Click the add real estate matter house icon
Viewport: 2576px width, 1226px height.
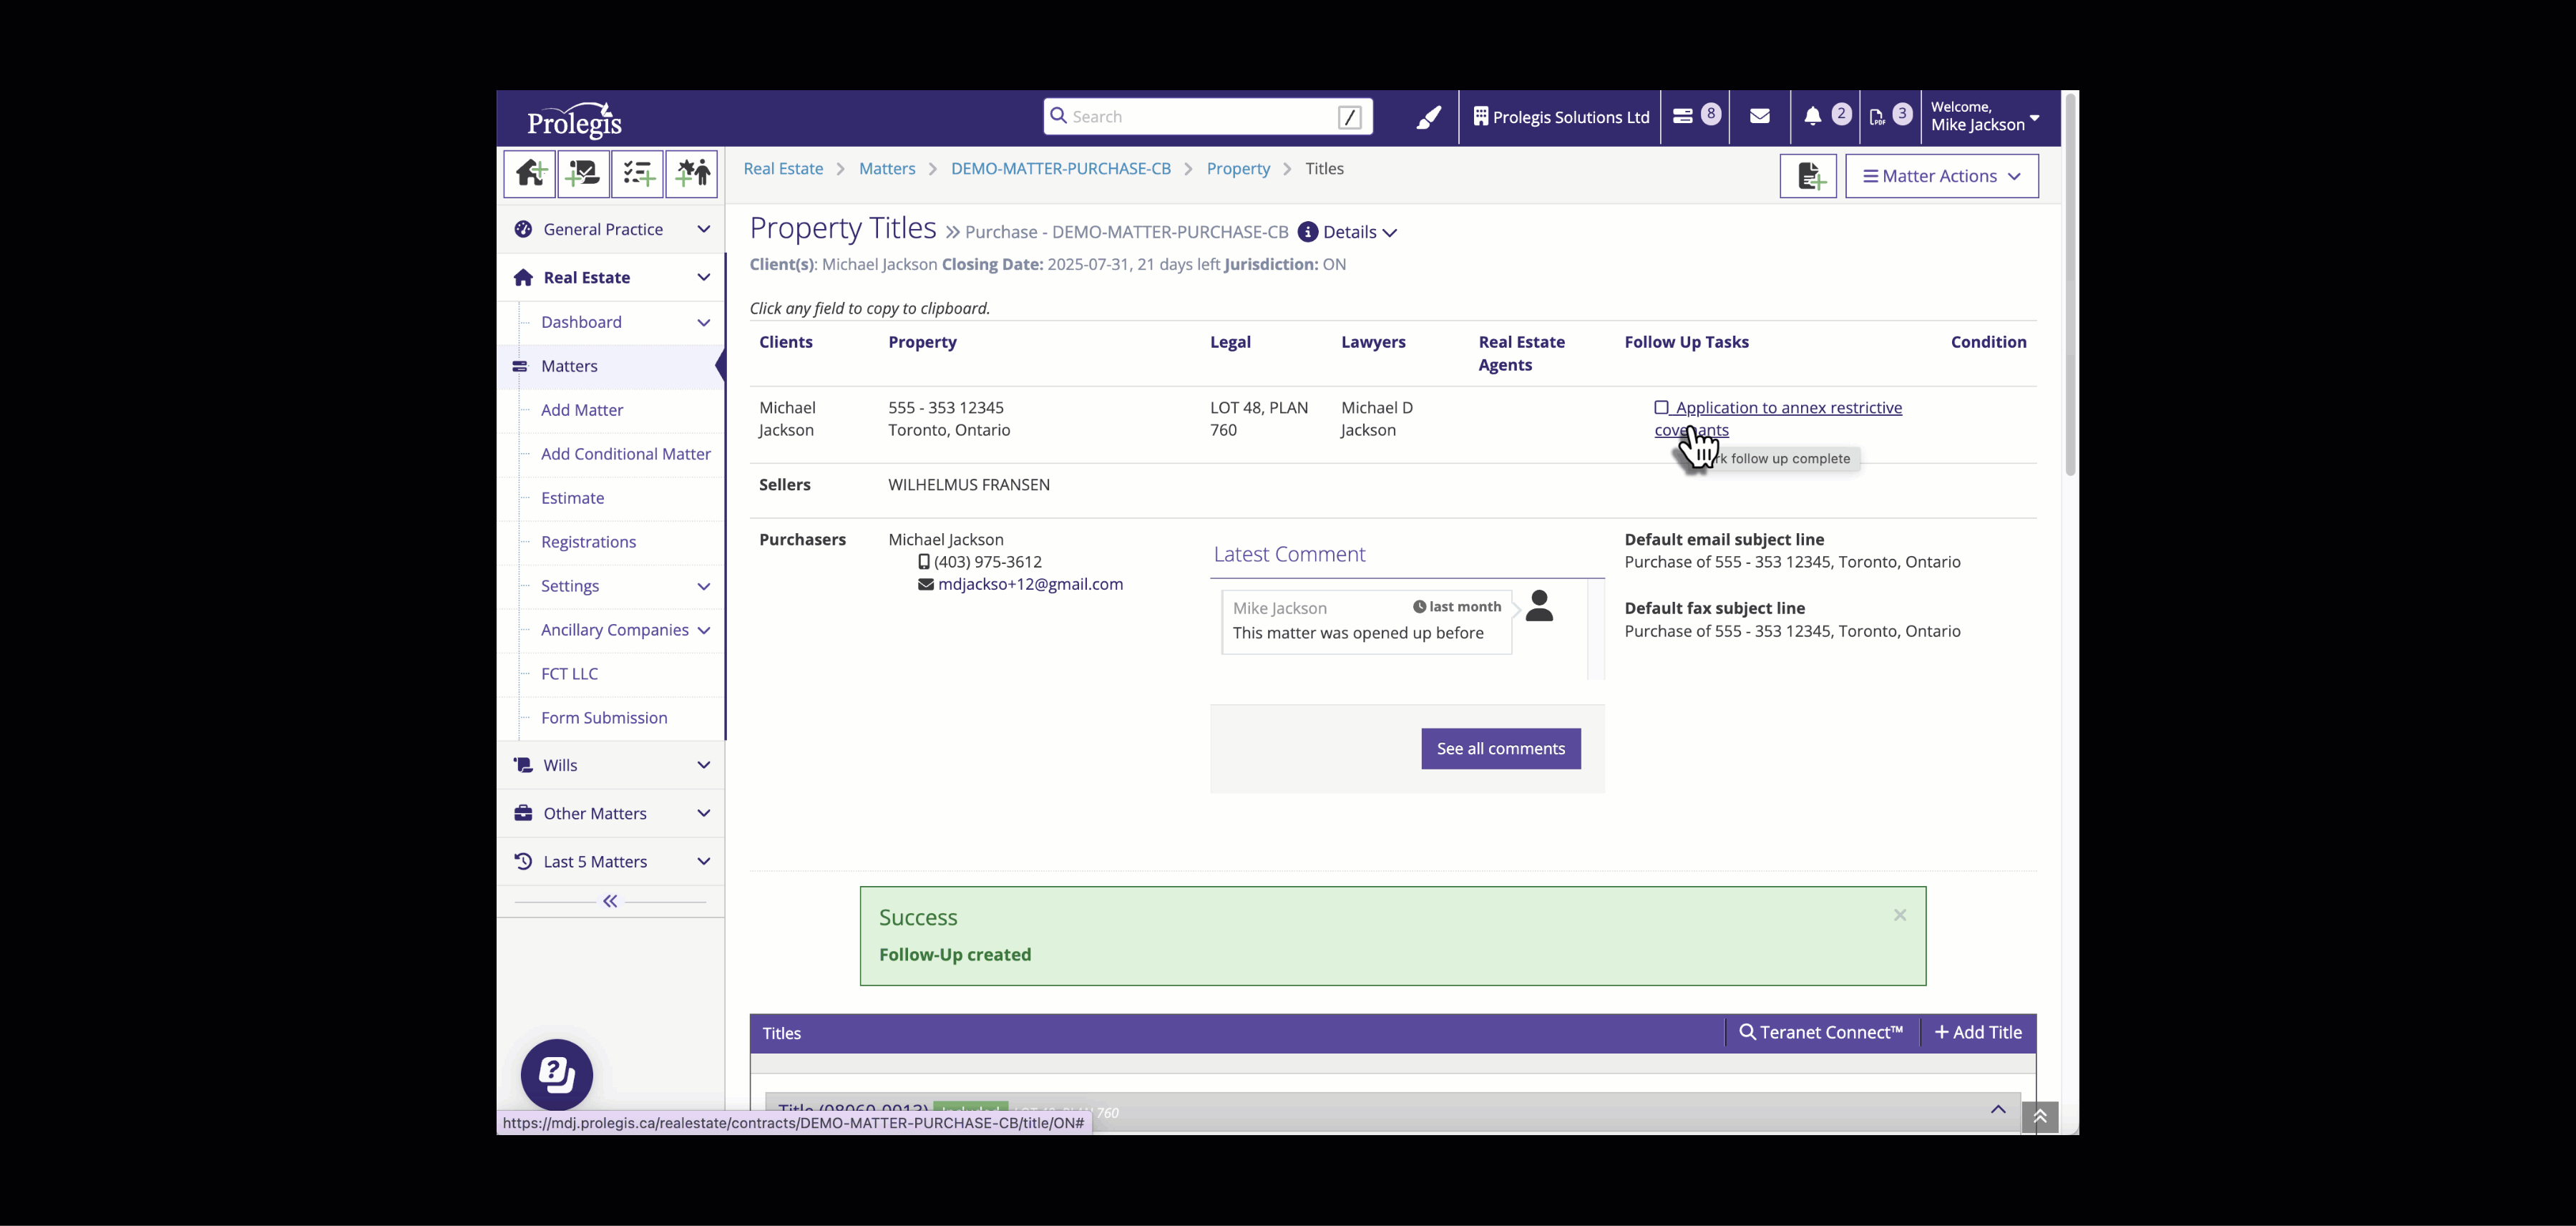(530, 175)
